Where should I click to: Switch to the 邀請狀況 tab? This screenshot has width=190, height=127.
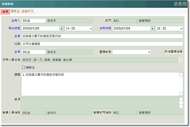[x=27, y=12]
